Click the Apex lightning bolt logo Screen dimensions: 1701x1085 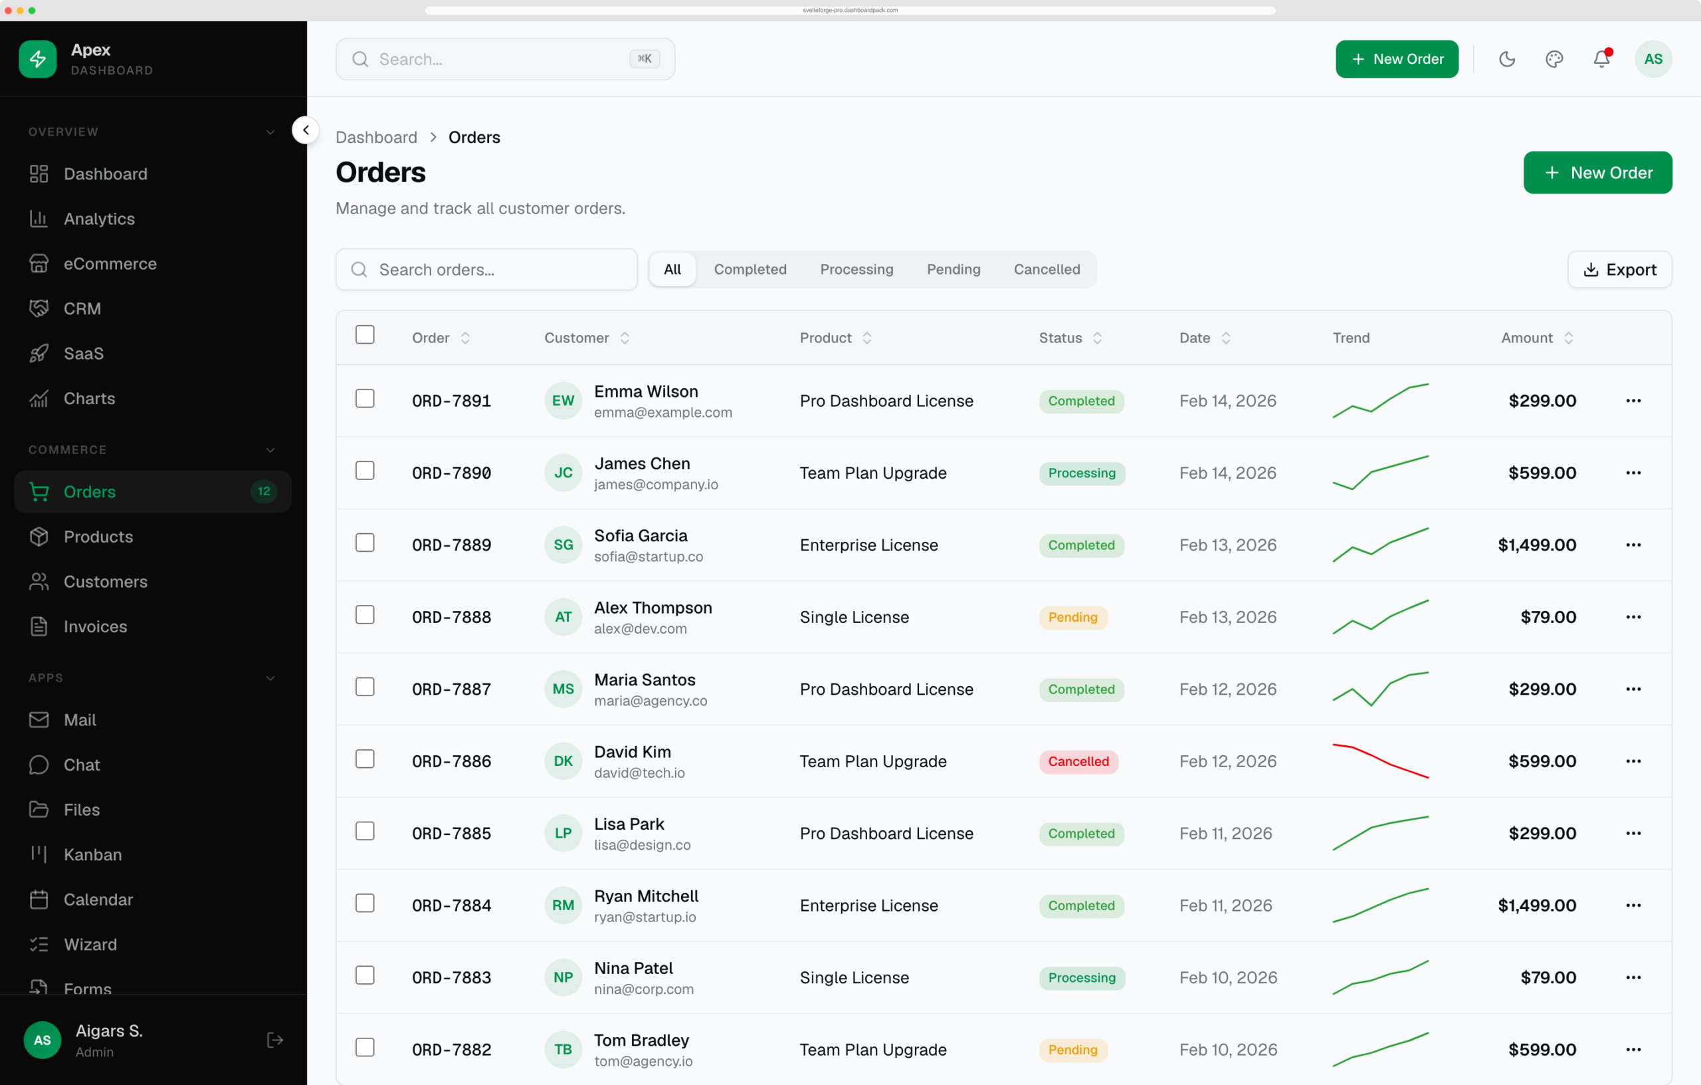pos(37,59)
